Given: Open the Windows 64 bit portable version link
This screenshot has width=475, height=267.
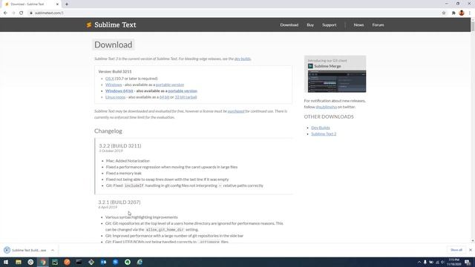Looking at the screenshot, I should click(x=183, y=90).
